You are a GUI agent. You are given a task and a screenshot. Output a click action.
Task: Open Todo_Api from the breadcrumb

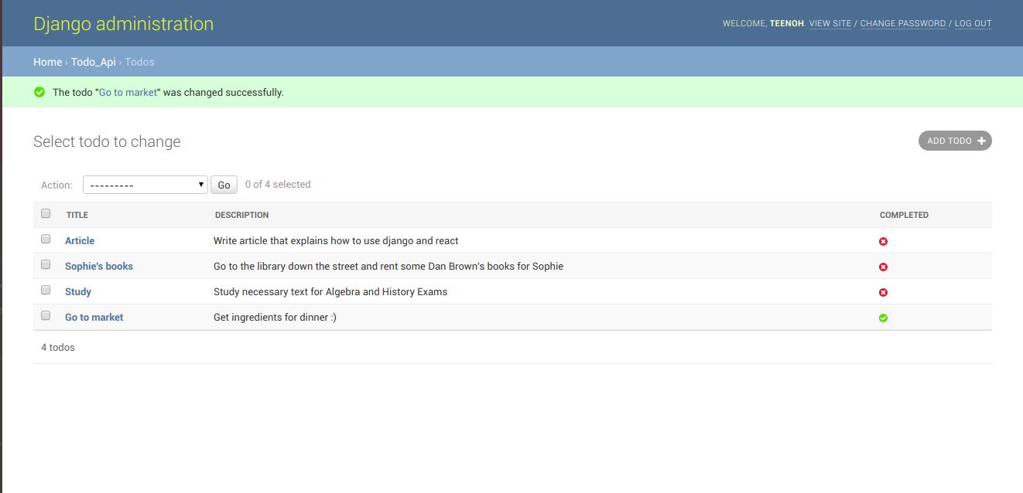click(93, 62)
